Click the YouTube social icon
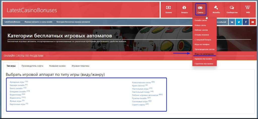The height and width of the screenshot is (119, 258). [x=252, y=22]
